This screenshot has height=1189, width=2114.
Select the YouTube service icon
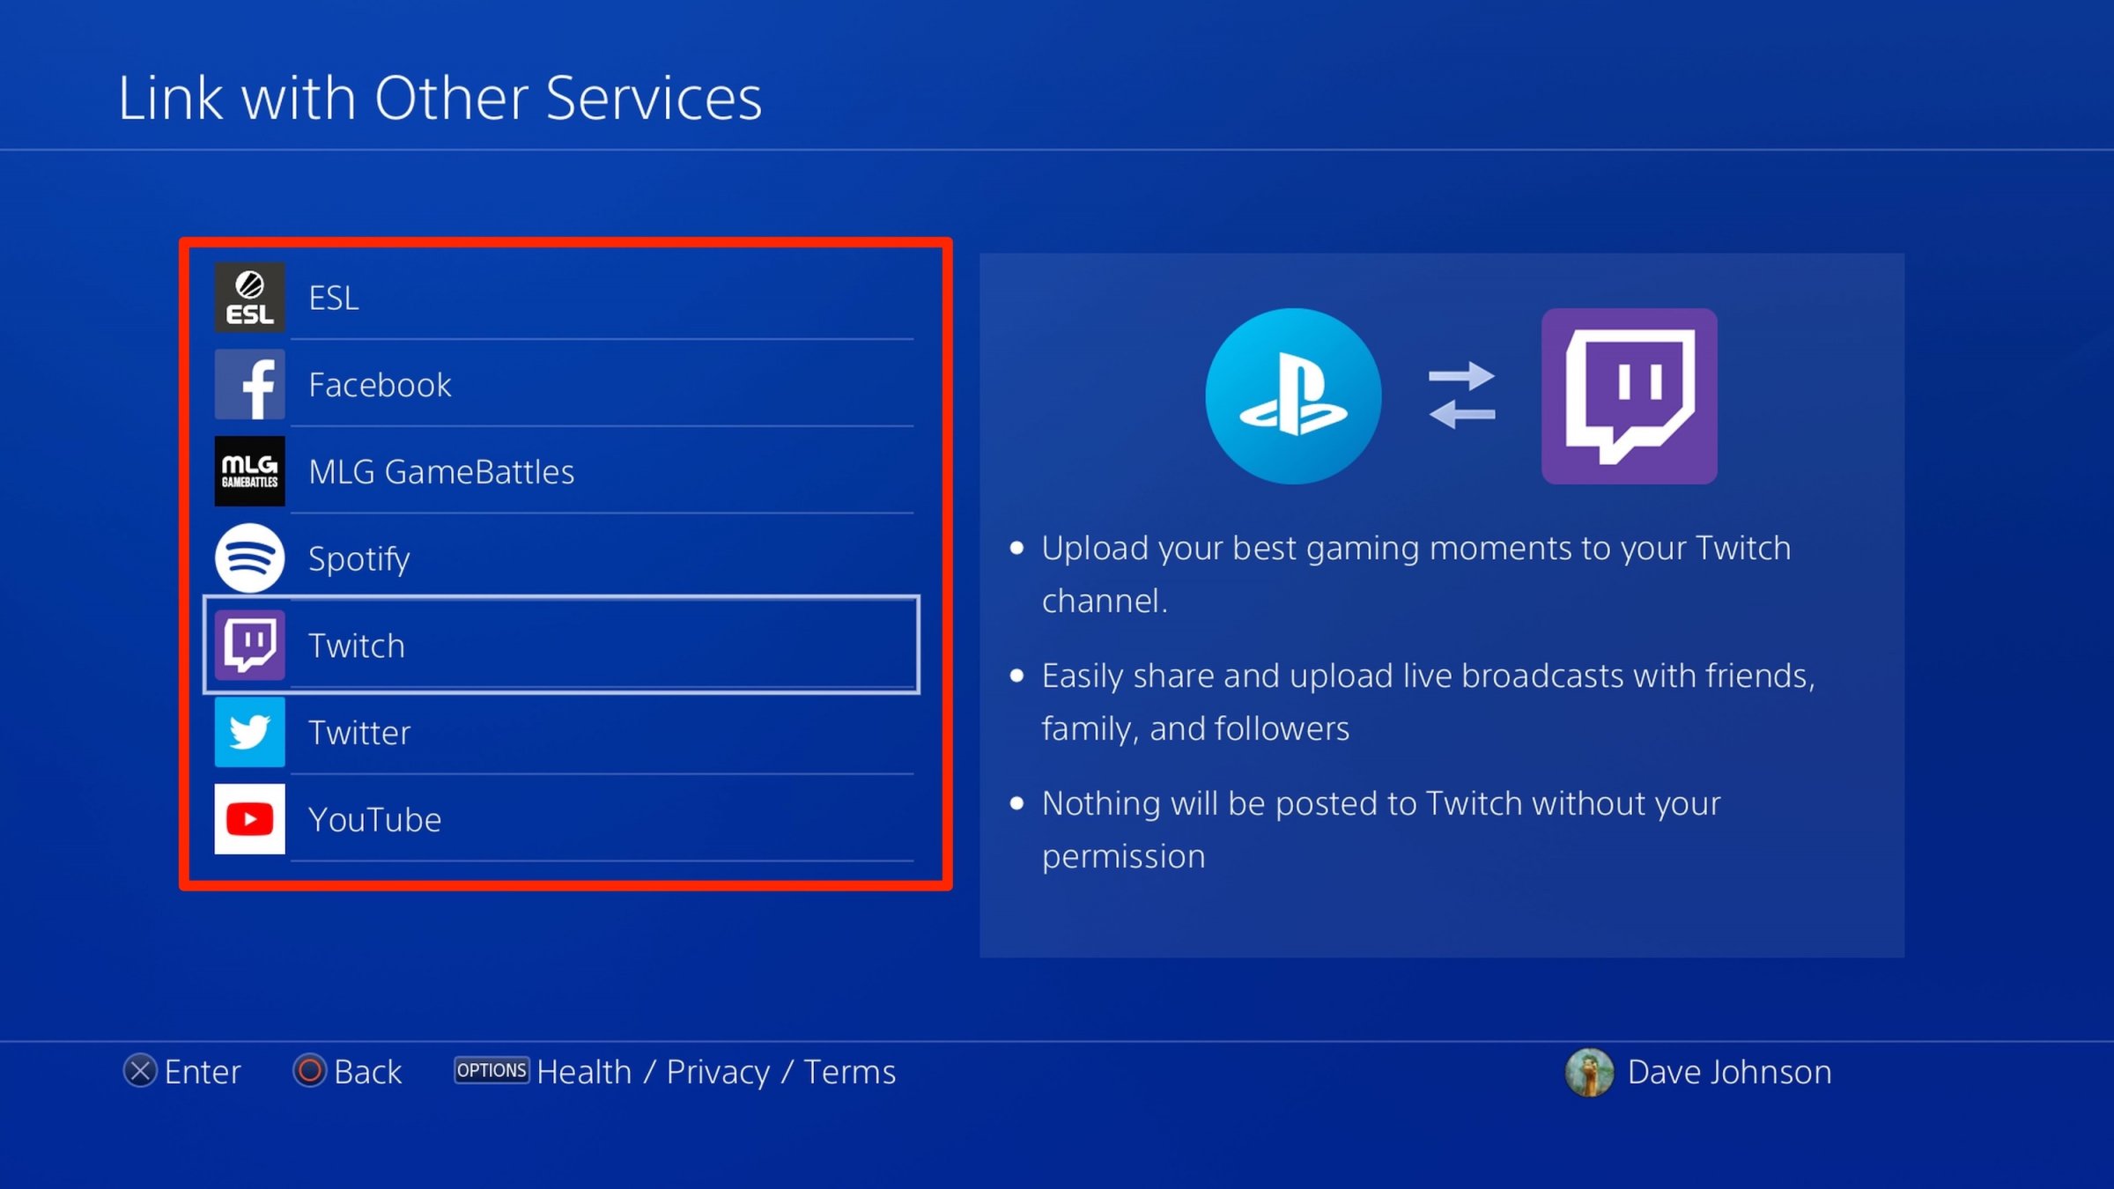click(x=247, y=819)
